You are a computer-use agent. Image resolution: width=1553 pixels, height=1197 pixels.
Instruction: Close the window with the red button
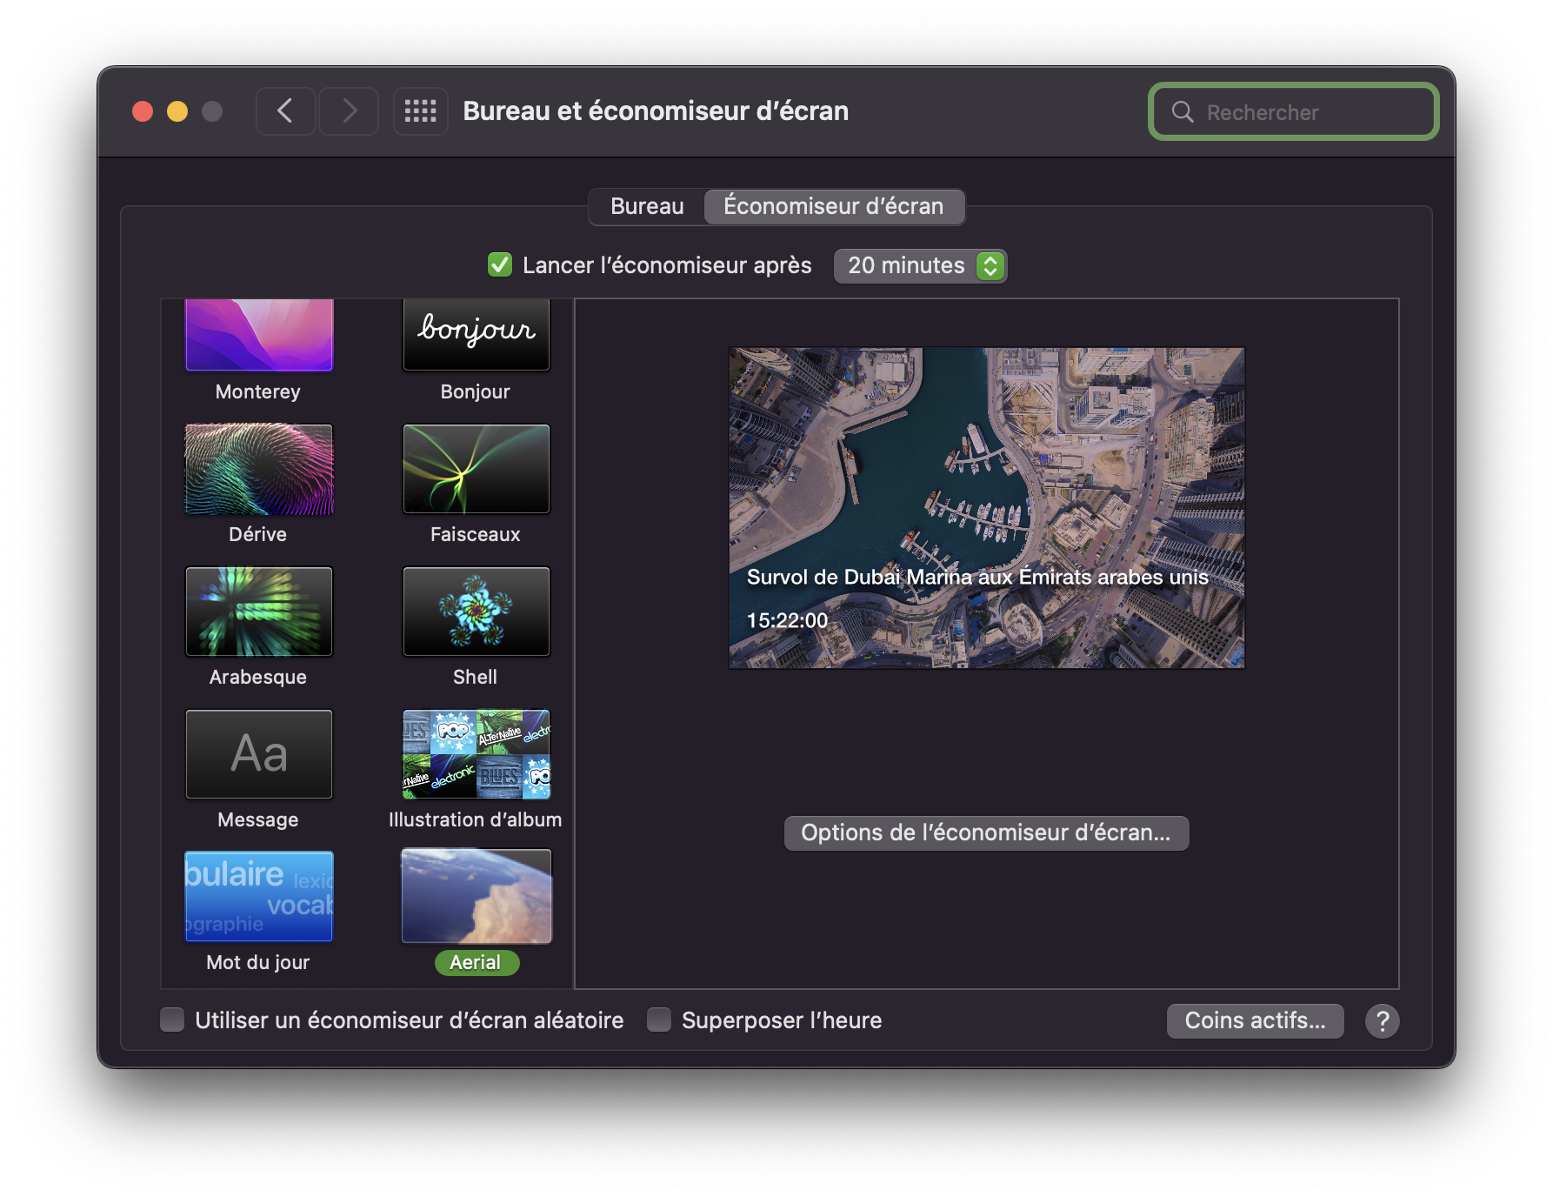(x=143, y=111)
